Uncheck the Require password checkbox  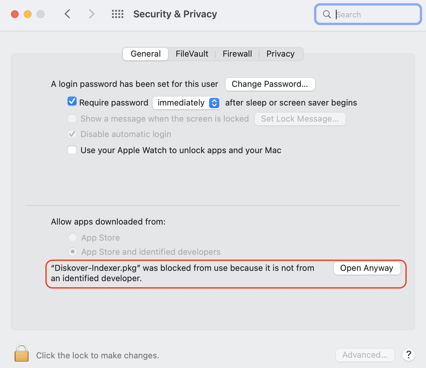point(72,102)
